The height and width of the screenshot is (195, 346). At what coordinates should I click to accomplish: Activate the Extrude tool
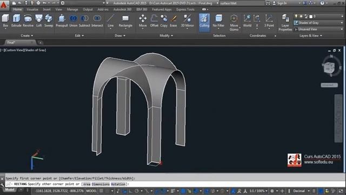click(16, 21)
